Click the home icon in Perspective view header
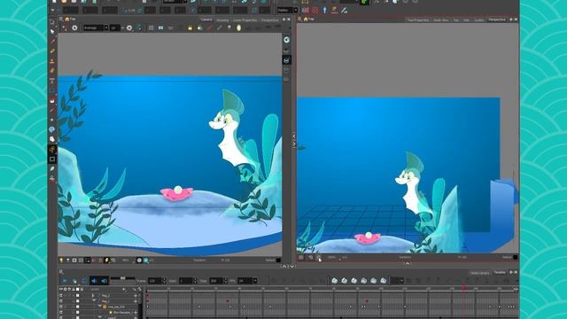 (x=306, y=19)
